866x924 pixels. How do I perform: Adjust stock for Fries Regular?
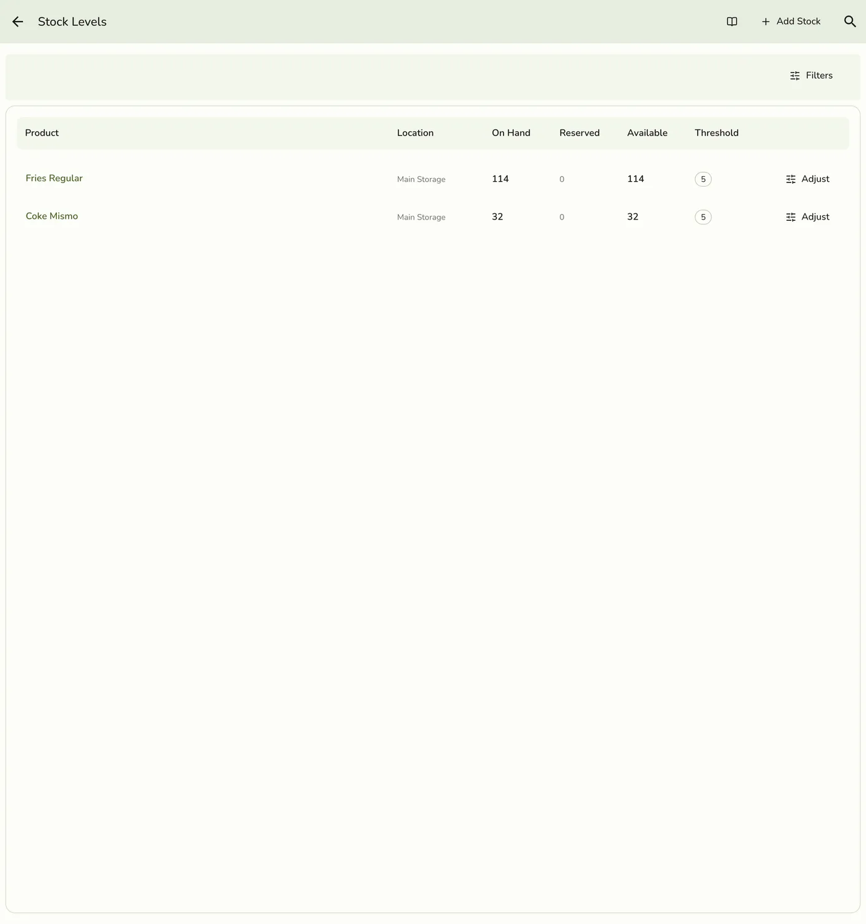point(807,179)
